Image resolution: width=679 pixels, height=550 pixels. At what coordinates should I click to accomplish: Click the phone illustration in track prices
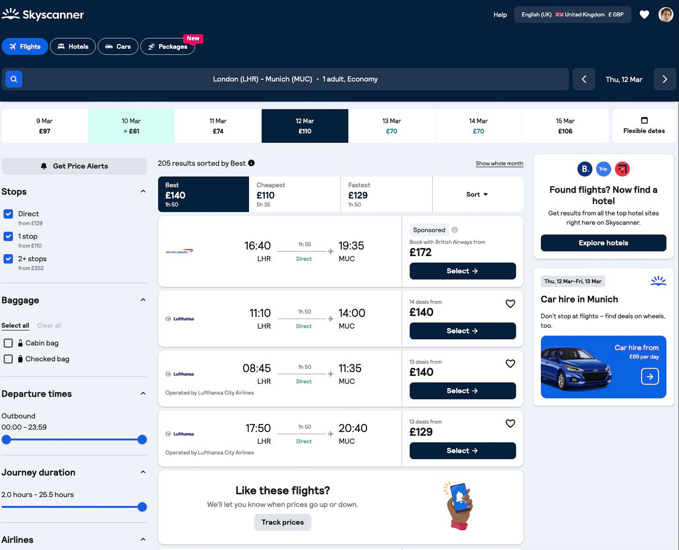[x=459, y=506]
